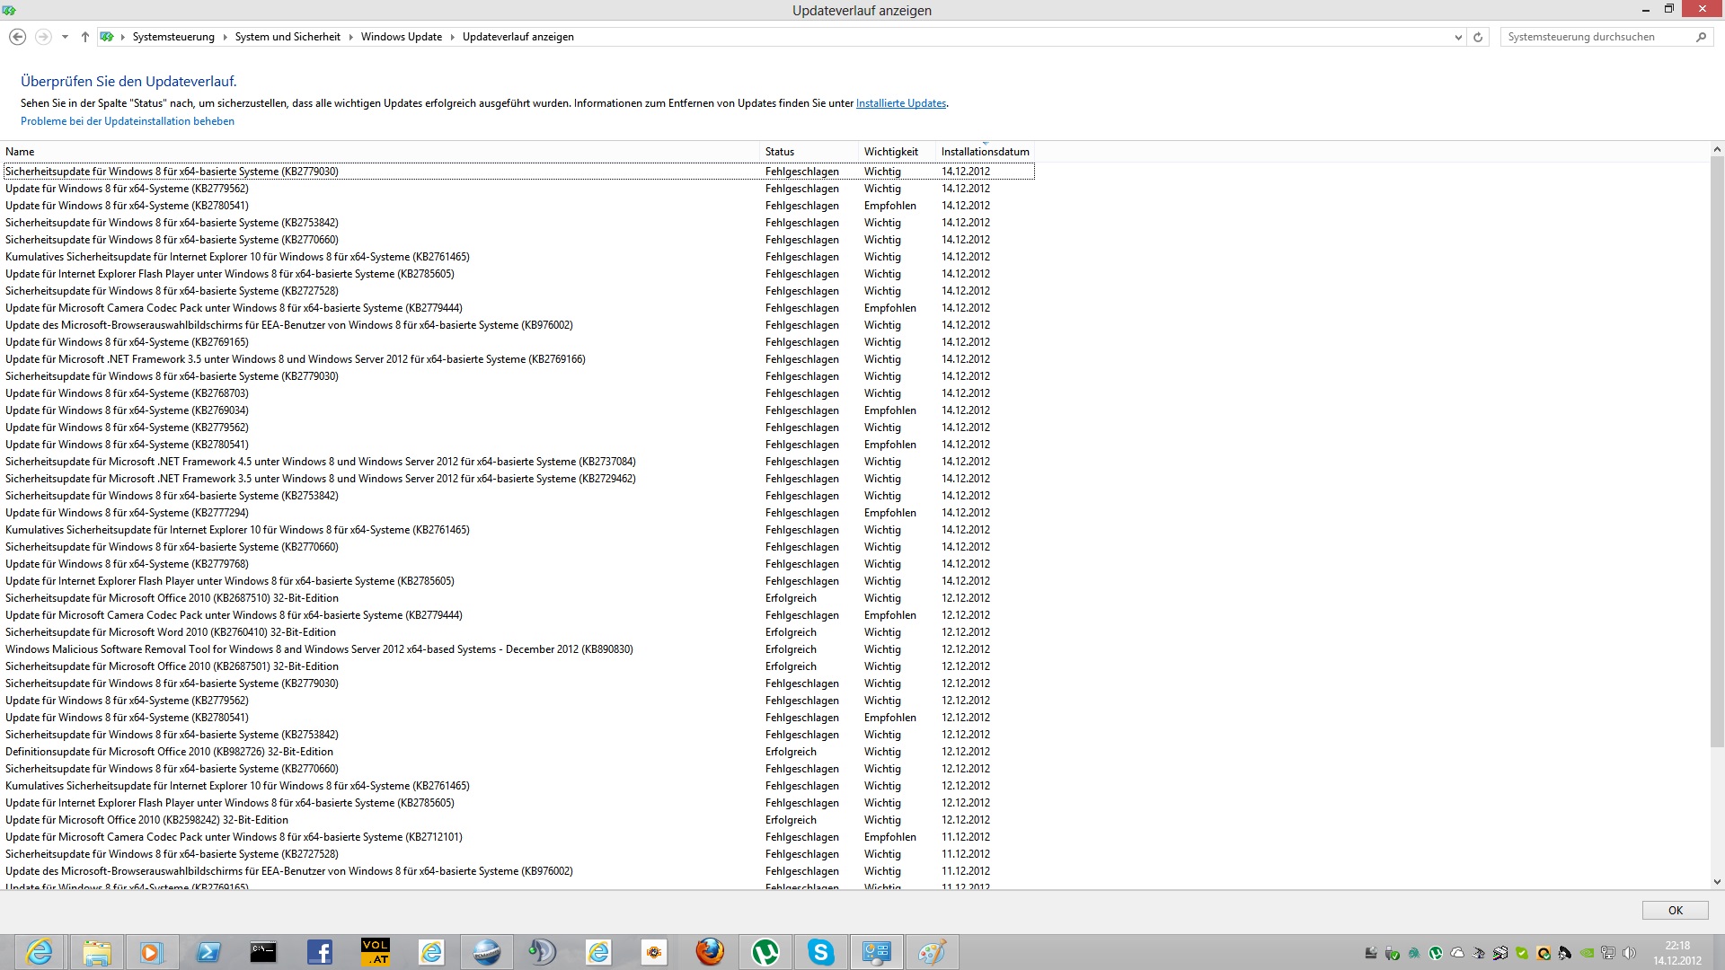
Task: Select the Office 2010 KB2687501 row
Action: coord(518,666)
